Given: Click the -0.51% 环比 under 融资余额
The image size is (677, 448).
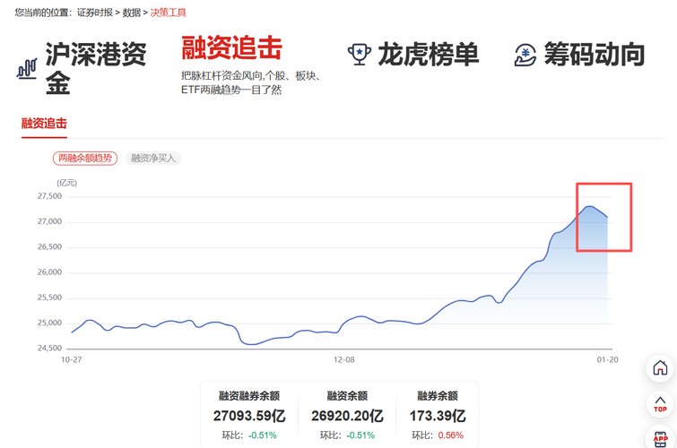Looking at the screenshot, I should tap(360, 435).
